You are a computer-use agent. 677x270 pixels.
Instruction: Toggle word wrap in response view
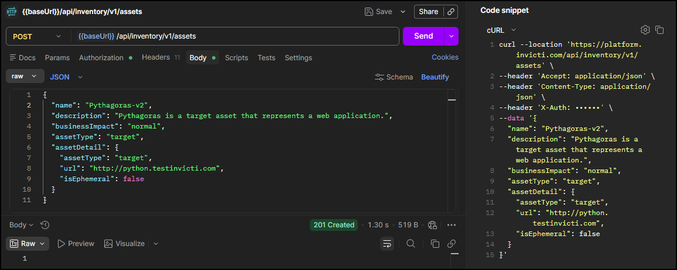pyautogui.click(x=387, y=244)
